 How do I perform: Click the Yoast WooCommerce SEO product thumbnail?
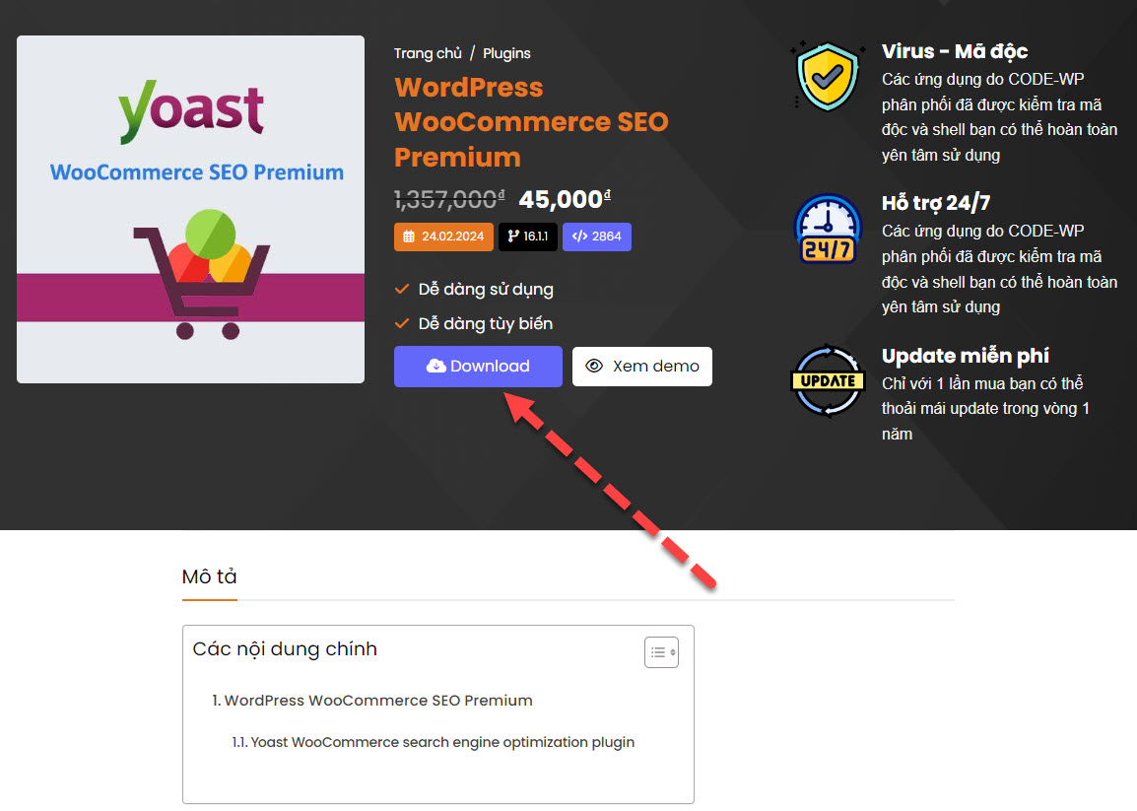point(191,209)
